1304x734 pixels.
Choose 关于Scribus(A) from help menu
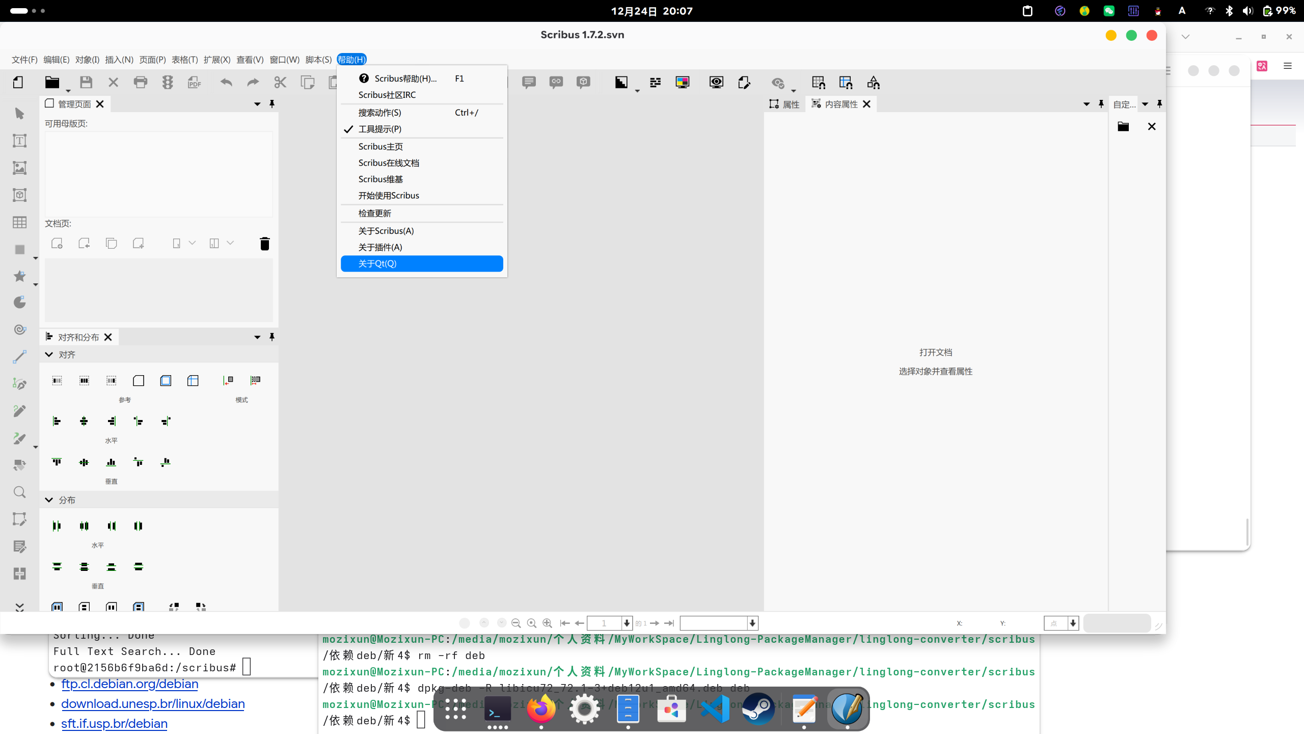422,231
